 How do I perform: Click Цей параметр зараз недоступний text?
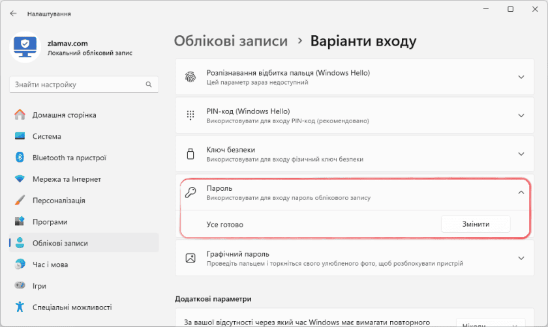257,82
